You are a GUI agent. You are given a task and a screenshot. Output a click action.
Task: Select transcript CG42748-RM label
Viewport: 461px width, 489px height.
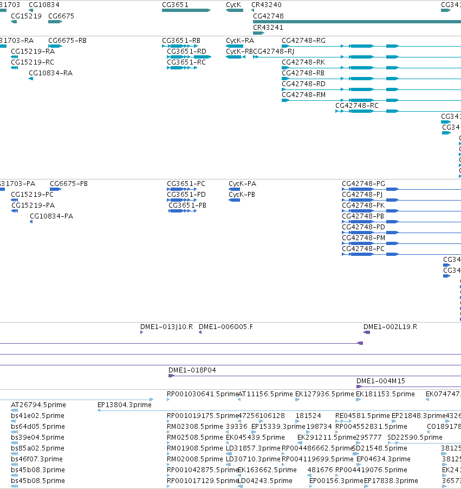click(303, 94)
